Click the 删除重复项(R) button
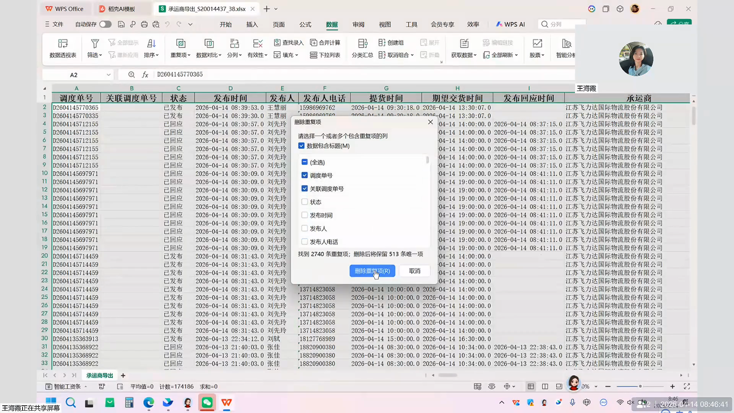The image size is (734, 413). [x=372, y=271]
